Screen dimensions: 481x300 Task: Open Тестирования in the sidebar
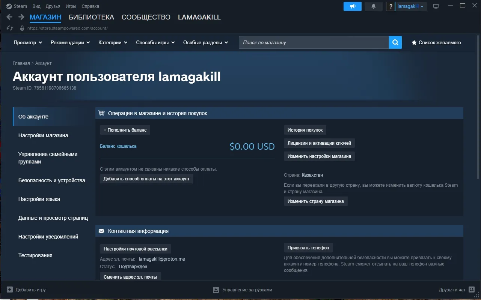(x=54, y=255)
